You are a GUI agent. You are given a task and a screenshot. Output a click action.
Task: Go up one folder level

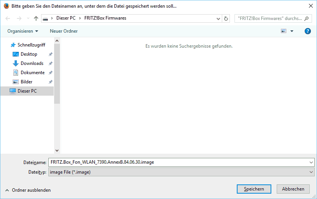coord(36,18)
